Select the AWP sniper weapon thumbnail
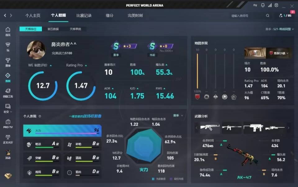298x187 pixels. 275,127
